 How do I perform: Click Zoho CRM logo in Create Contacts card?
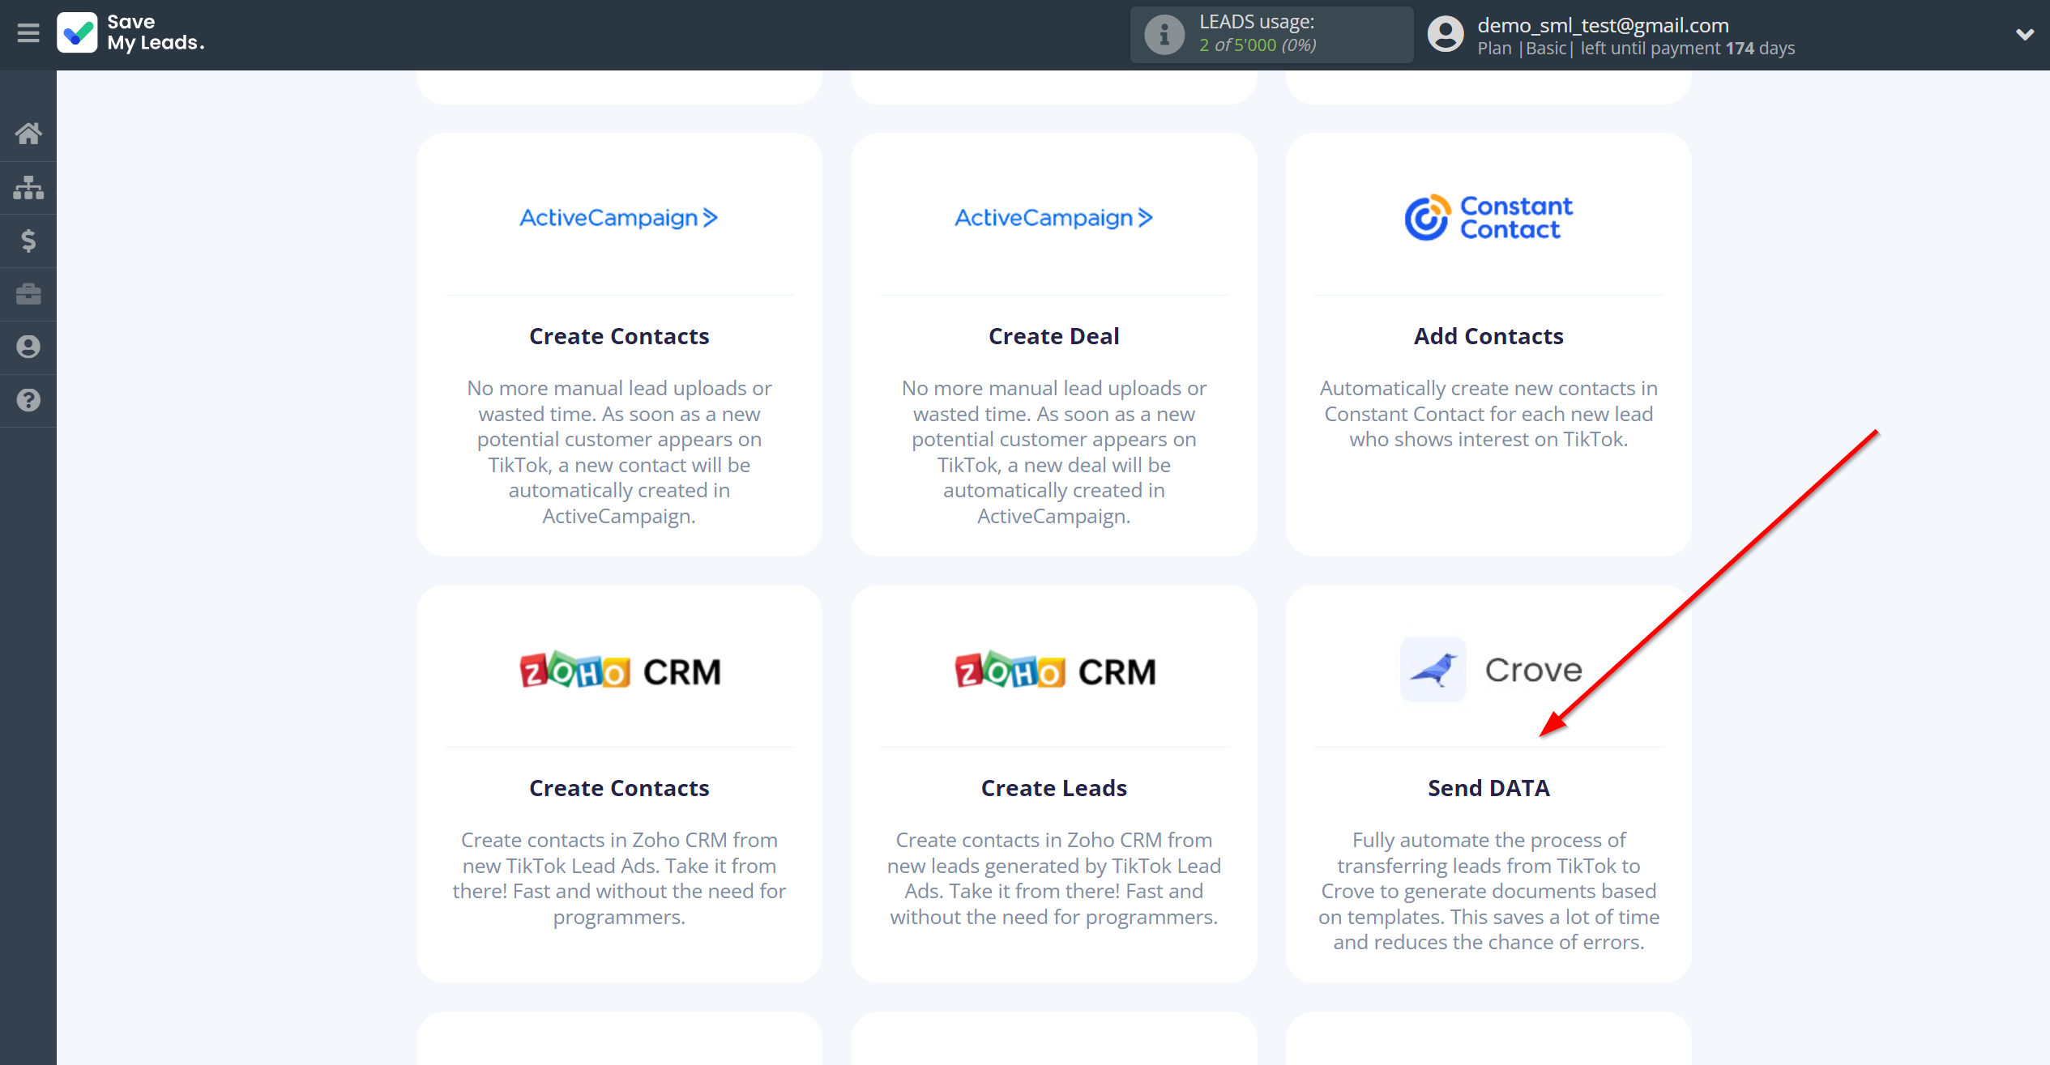click(619, 671)
